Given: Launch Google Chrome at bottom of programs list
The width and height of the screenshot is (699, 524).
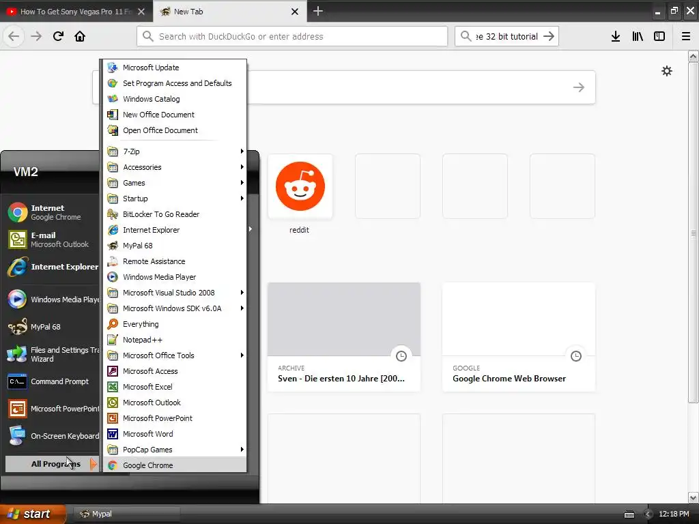Looking at the screenshot, I should 175,465.
